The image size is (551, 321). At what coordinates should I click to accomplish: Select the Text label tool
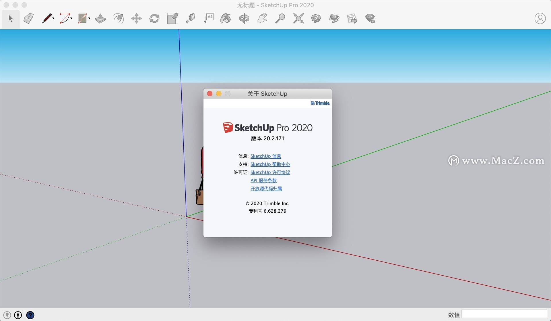pos(209,19)
